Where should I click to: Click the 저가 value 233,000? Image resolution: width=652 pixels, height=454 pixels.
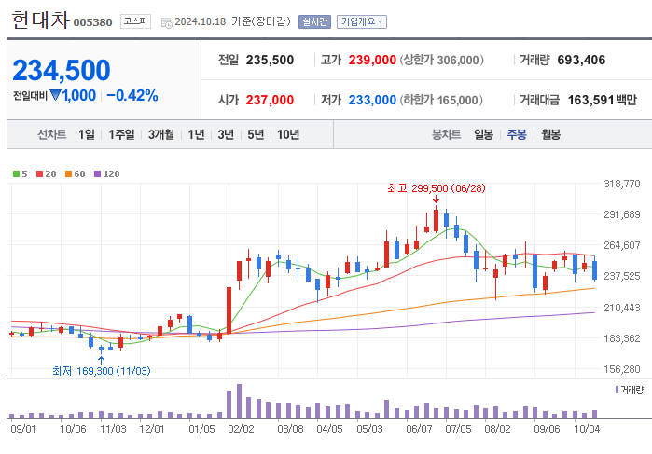[372, 100]
